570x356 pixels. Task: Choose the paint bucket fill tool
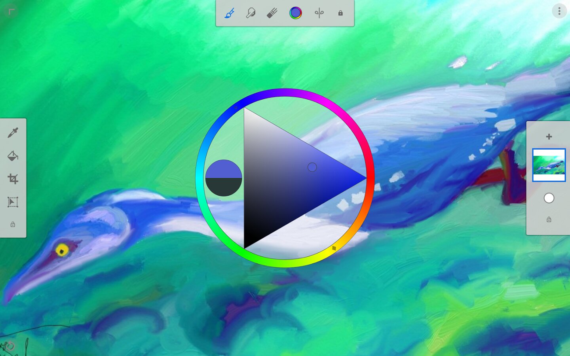(13, 156)
